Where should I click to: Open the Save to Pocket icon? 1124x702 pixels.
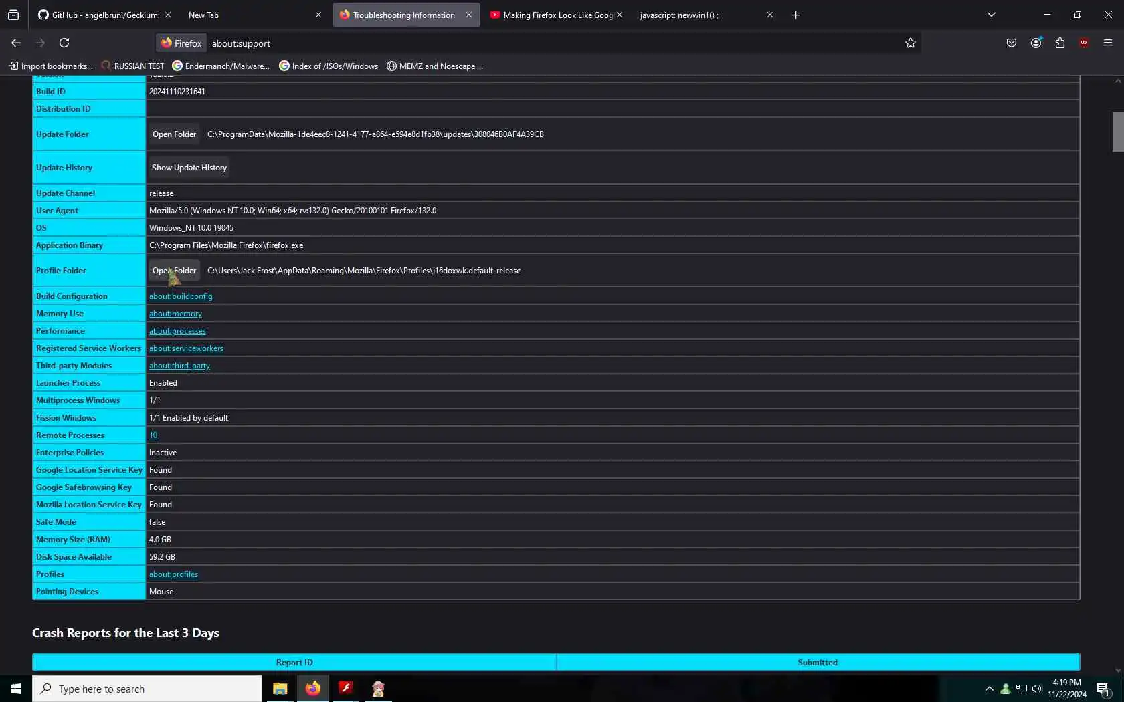click(1012, 43)
